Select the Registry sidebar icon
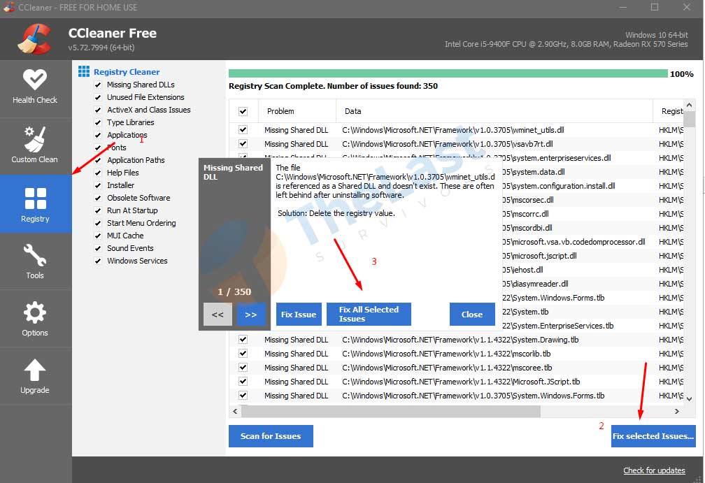The width and height of the screenshot is (705, 483). pos(35,203)
